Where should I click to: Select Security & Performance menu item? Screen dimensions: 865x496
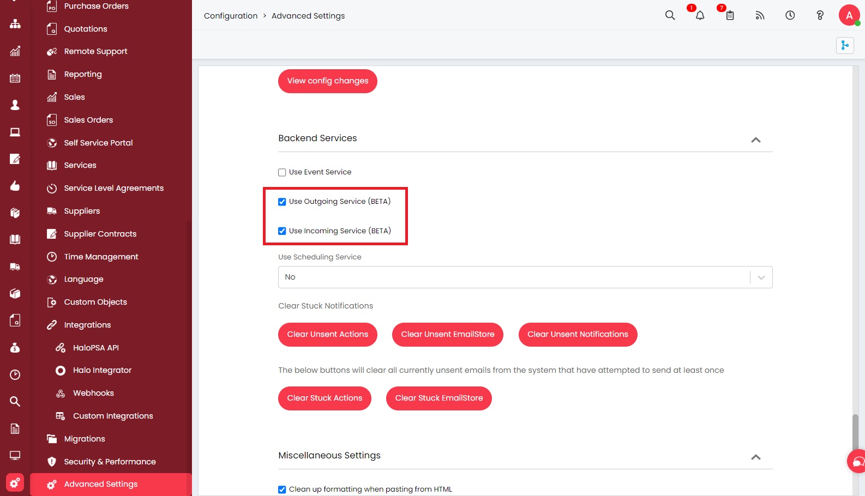point(110,462)
